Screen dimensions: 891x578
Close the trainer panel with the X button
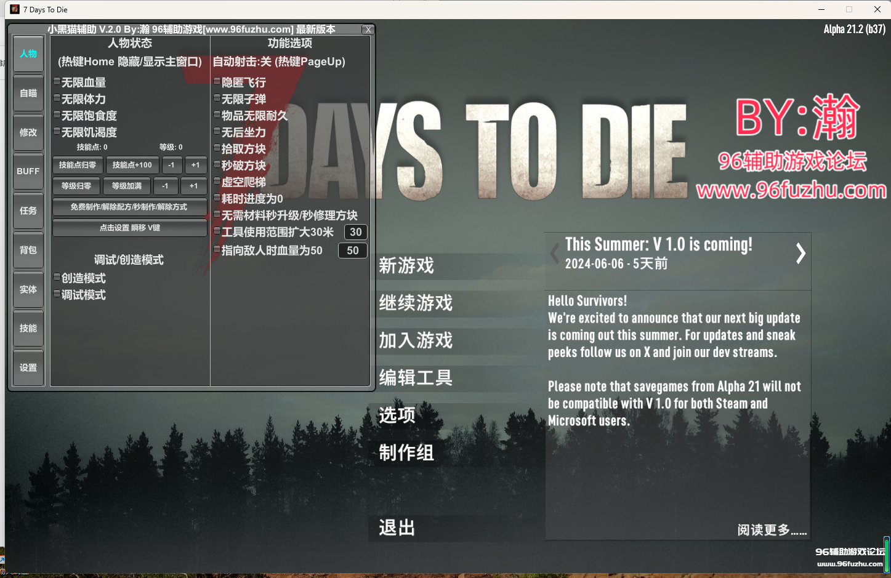point(368,30)
